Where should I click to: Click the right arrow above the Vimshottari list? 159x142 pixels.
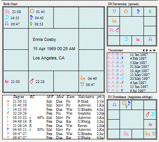pyautogui.click(x=147, y=50)
